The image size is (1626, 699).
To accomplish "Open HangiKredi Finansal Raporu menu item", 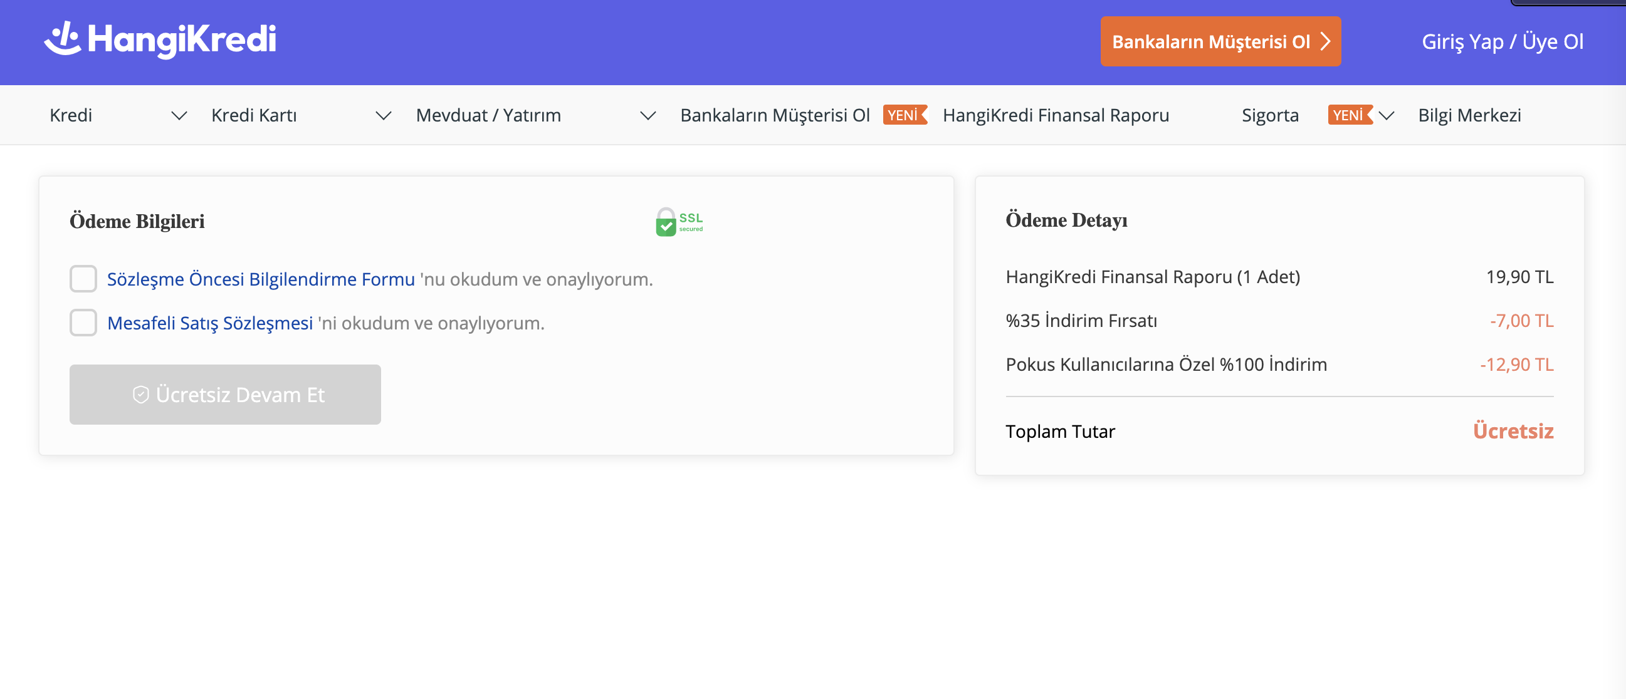I will [x=1056, y=115].
